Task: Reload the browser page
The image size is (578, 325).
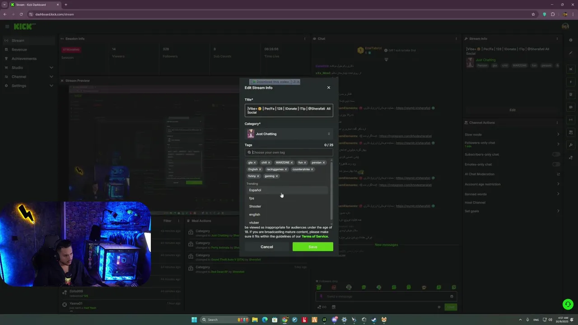Action: click(x=21, y=14)
